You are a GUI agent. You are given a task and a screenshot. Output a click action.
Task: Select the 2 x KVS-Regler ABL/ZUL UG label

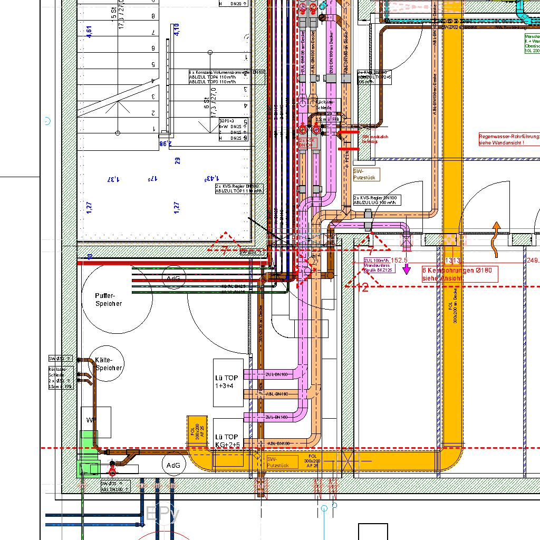click(x=377, y=200)
